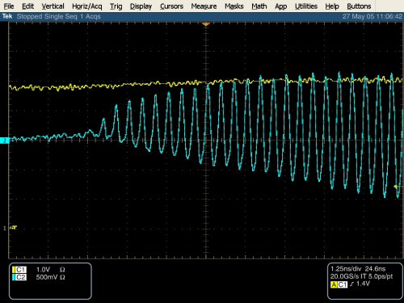Click the Tek logo in status bar
404x303 pixels.
point(7,16)
